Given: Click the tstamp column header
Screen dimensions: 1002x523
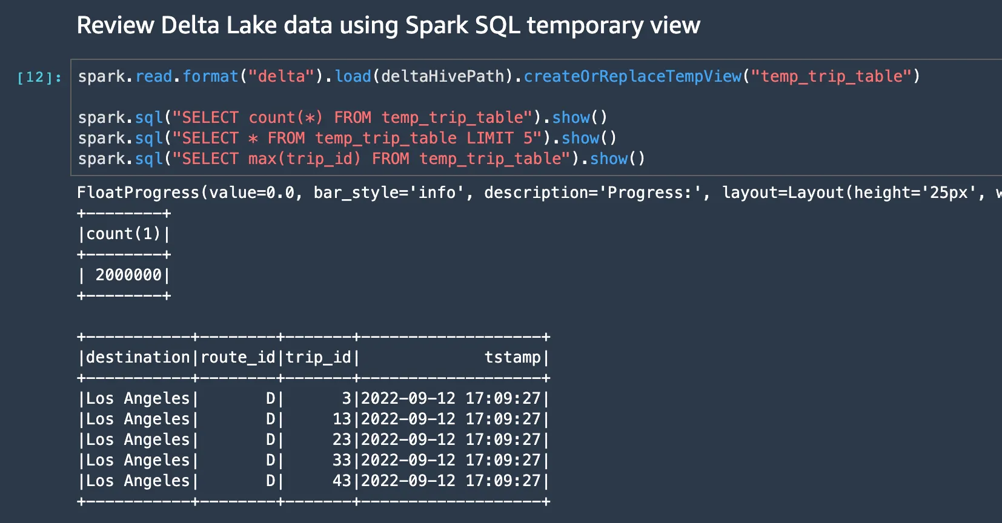Looking at the screenshot, I should pos(512,357).
